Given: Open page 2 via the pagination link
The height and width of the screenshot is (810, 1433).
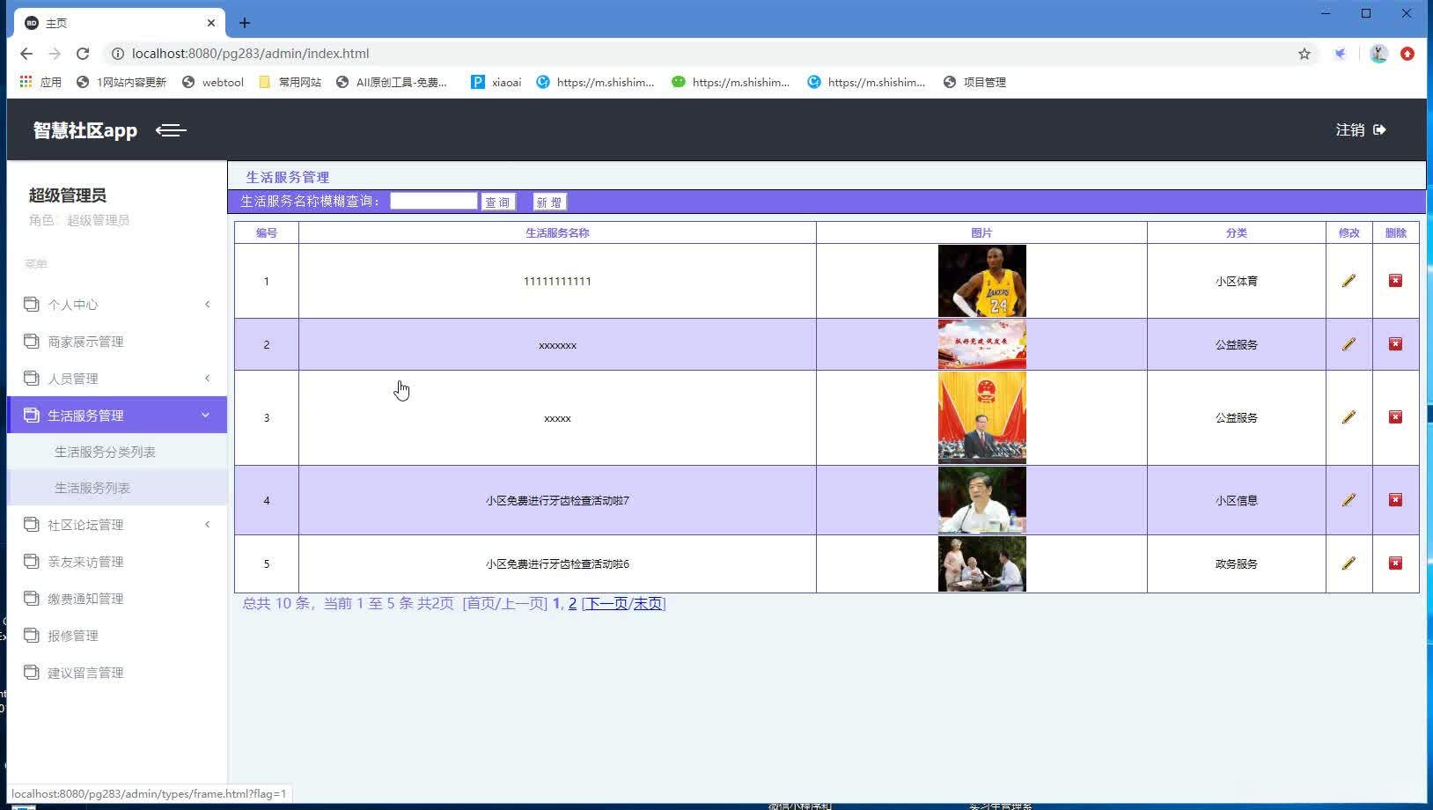Looking at the screenshot, I should pos(572,603).
